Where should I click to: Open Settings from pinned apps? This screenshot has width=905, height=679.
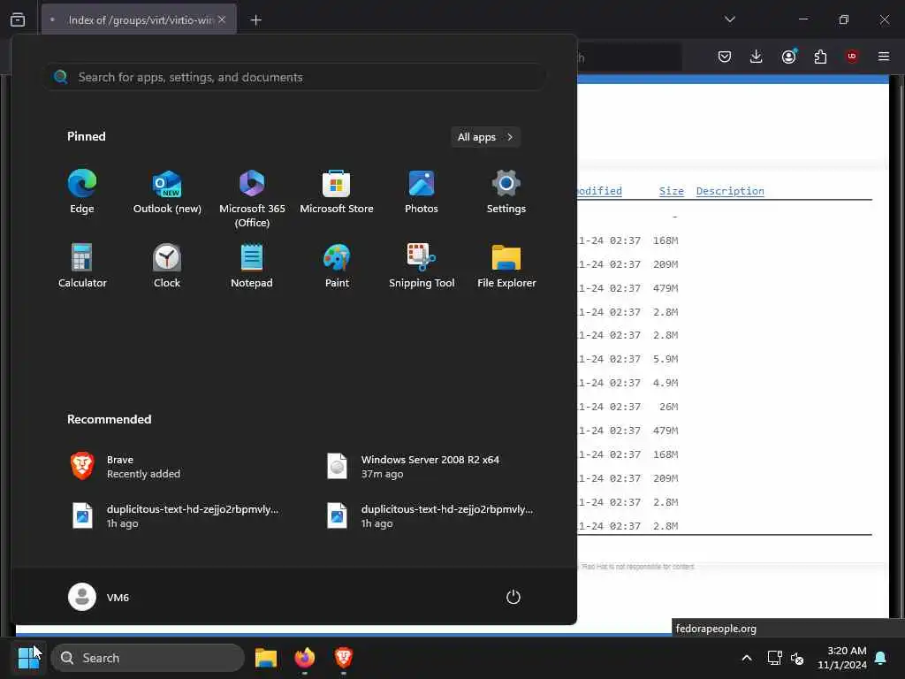coord(506,192)
